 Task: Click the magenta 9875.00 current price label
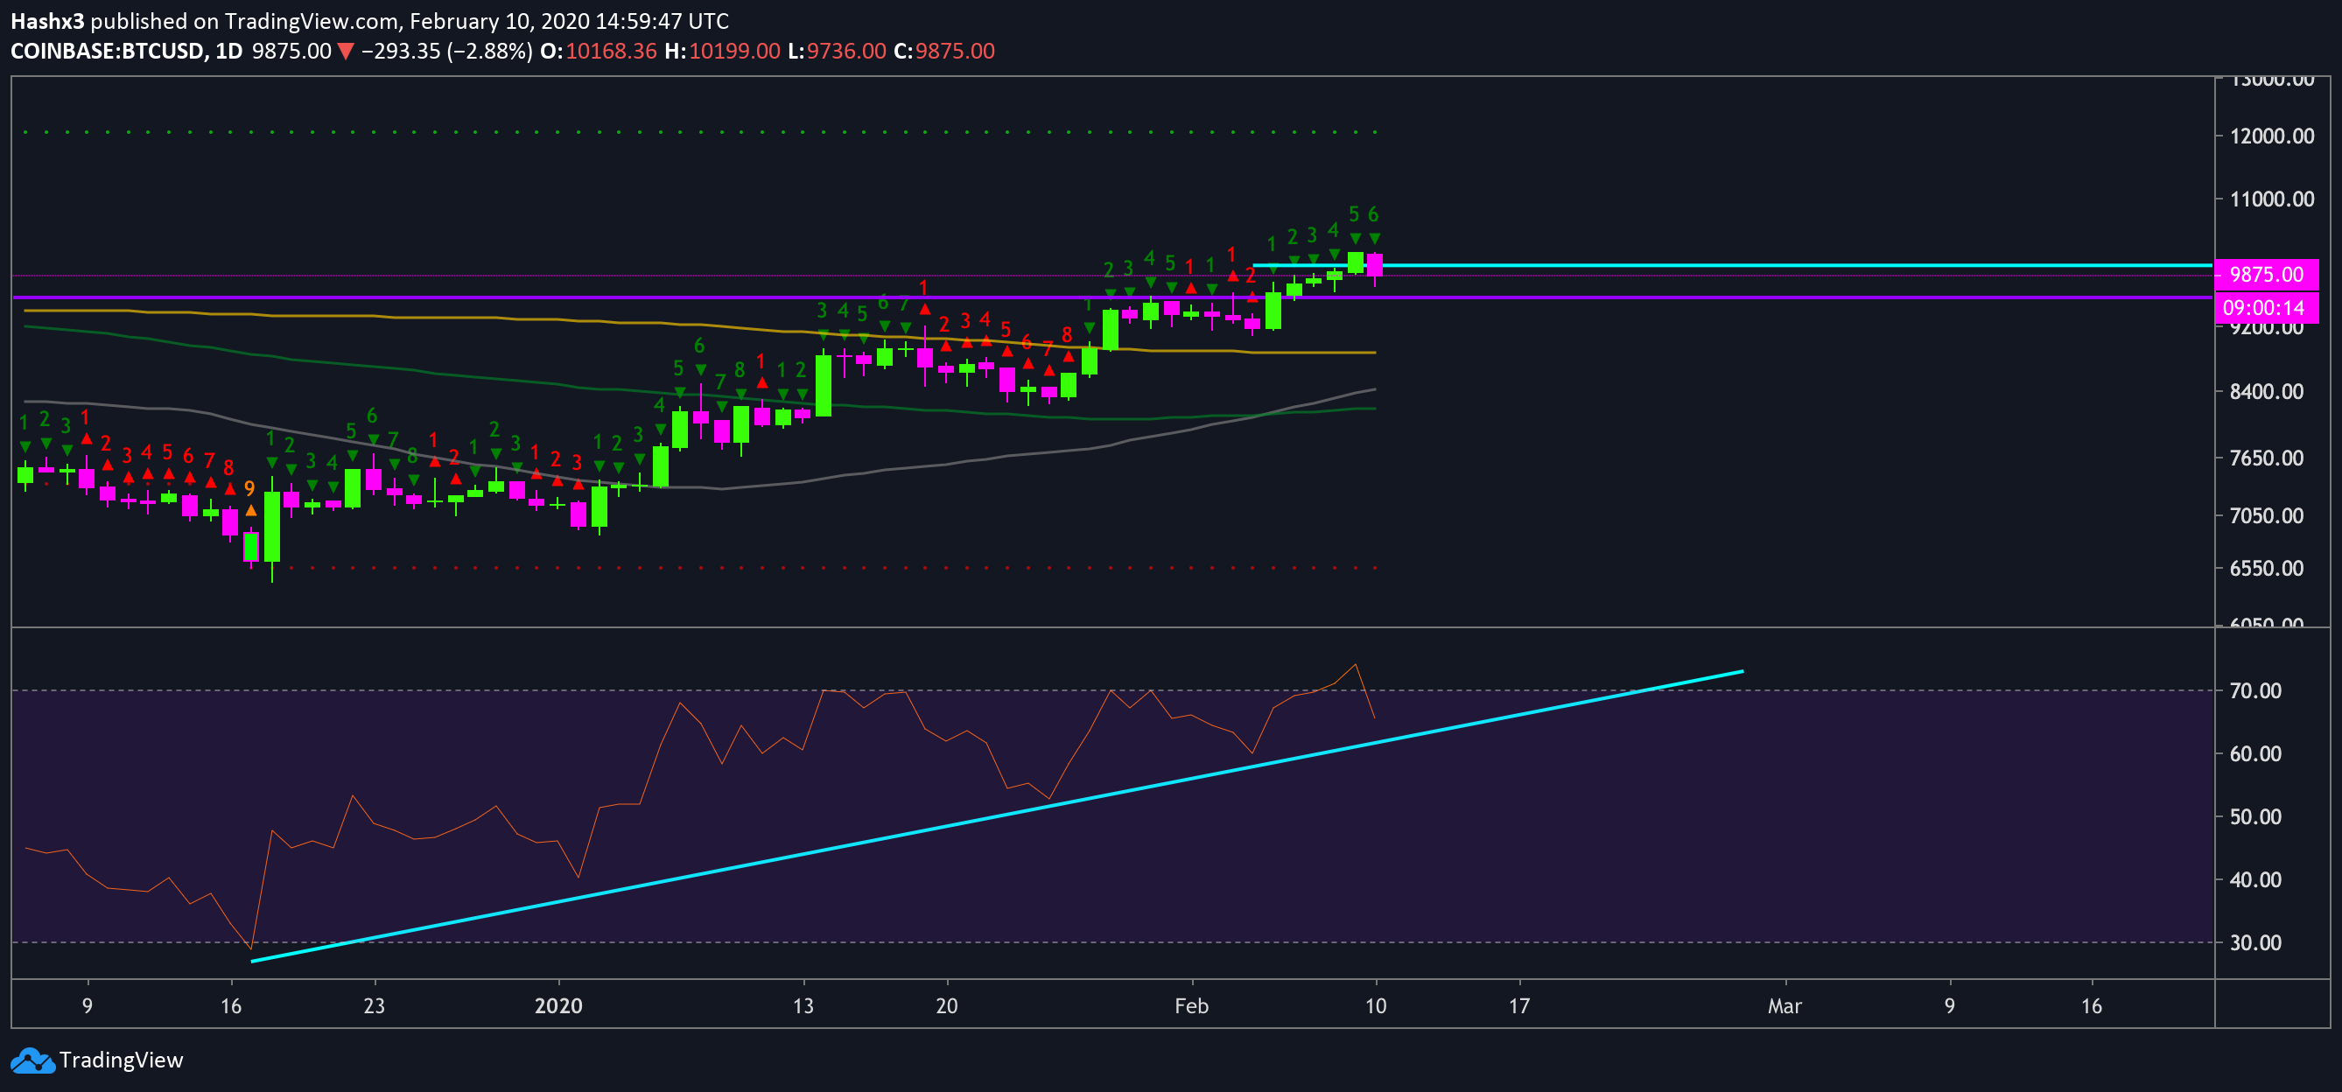[x=2267, y=275]
